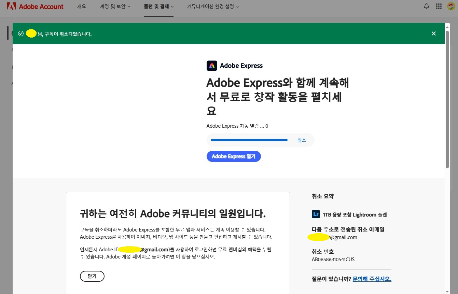
Task: Click the Adobe Account logo
Action: 35,6
